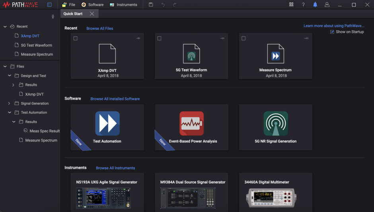Collapse Results under Test Automation

pos(14,122)
